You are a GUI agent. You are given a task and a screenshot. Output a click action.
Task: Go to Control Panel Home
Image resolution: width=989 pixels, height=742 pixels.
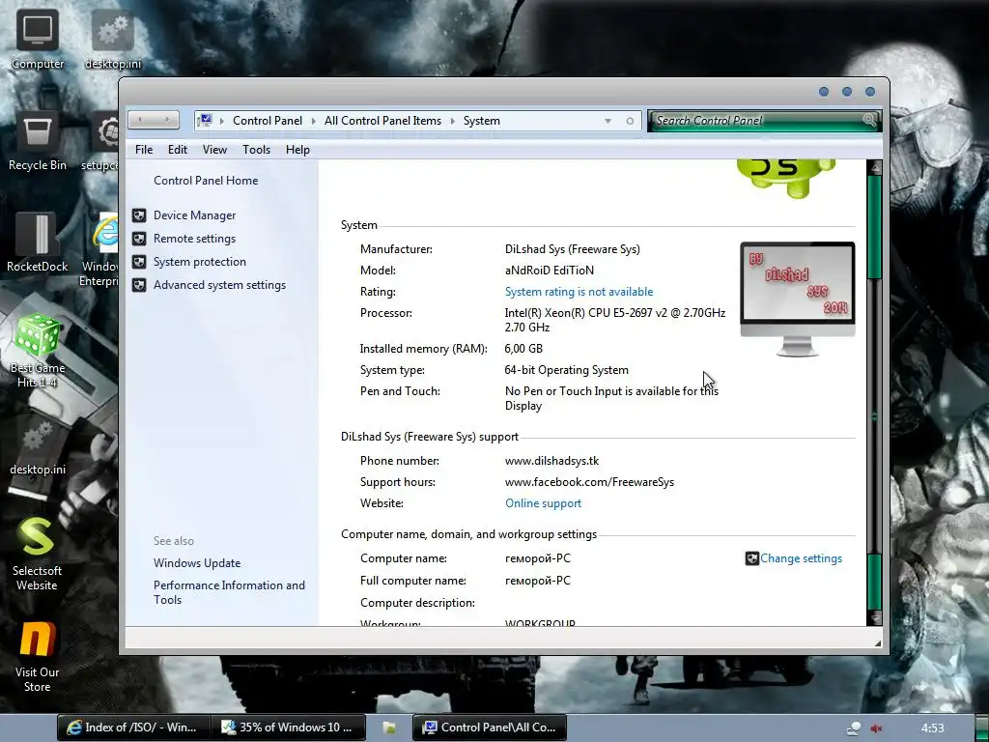pyautogui.click(x=206, y=181)
